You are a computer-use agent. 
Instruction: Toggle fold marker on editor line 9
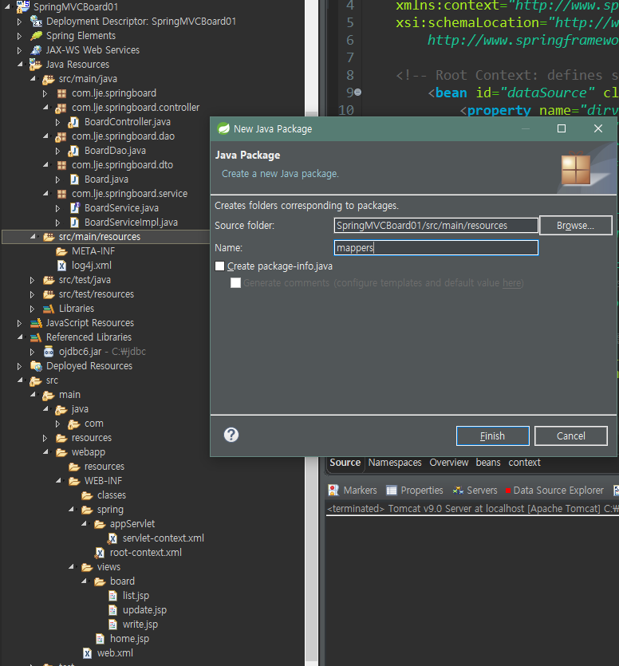click(x=357, y=93)
